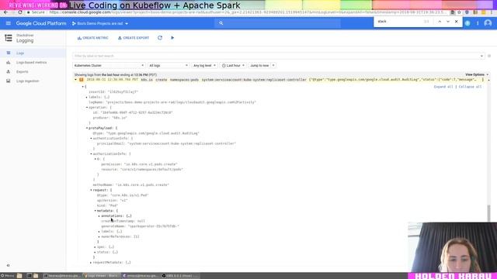Expand the requestMetadata node
The height and width of the screenshot is (279, 497).
point(91,263)
